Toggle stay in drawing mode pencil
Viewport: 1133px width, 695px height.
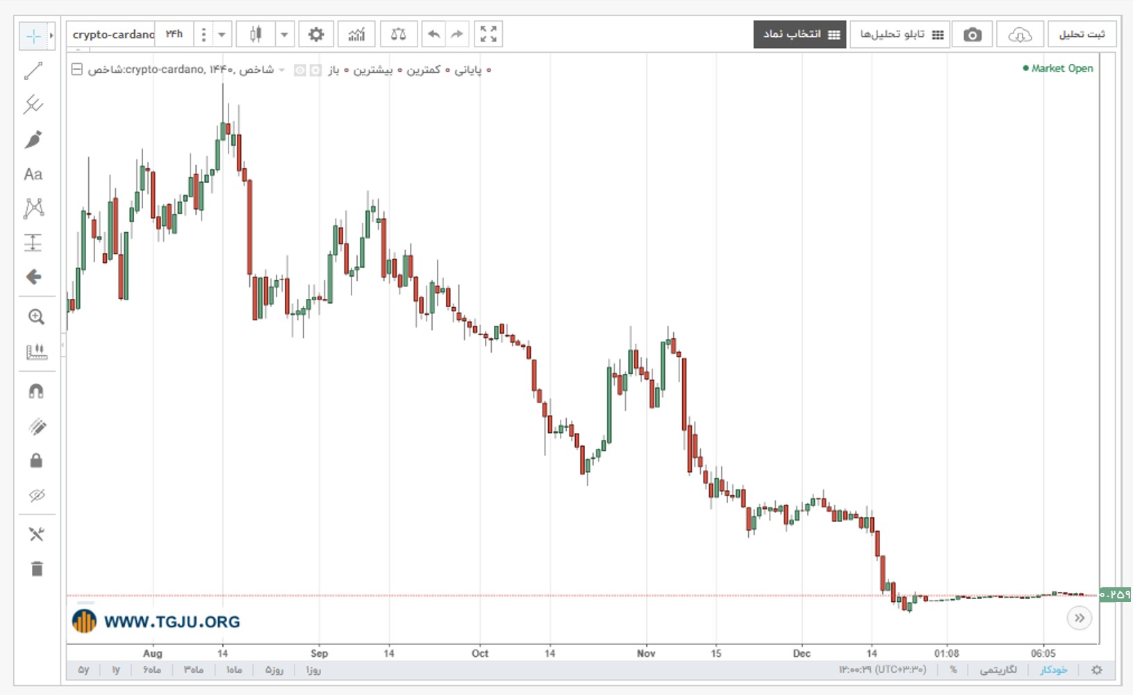click(37, 426)
